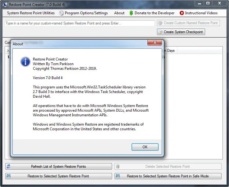The height and width of the screenshot is (187, 229).
Task: Maximize the Restore Point Creator window
Action: point(208,3)
